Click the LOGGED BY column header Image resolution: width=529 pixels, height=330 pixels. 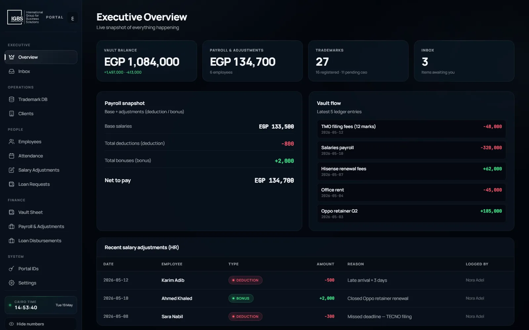pos(477,264)
